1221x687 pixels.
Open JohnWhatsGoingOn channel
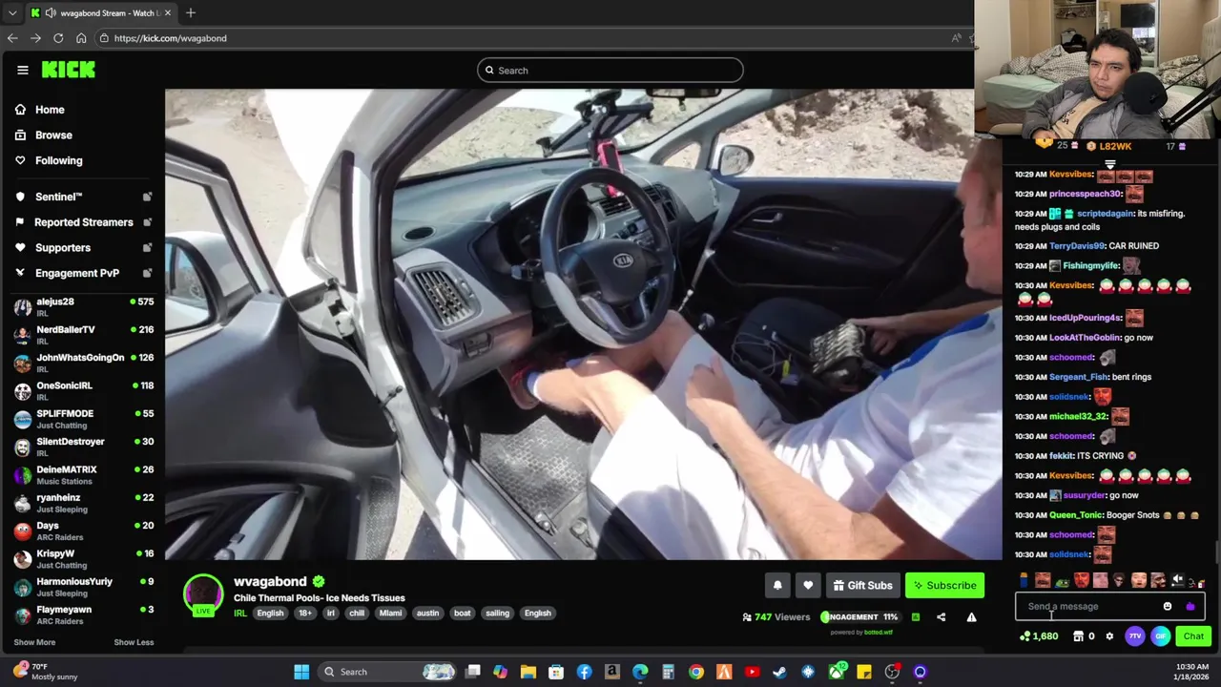click(x=83, y=363)
